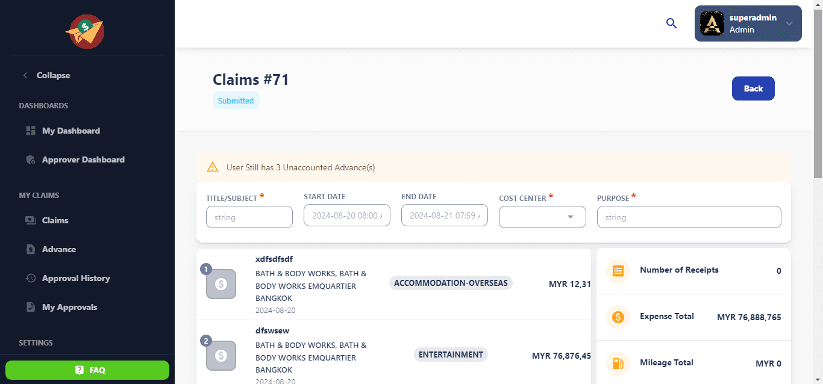Image resolution: width=823 pixels, height=384 pixels.
Task: Open the Claims menu item
Action: pos(55,220)
